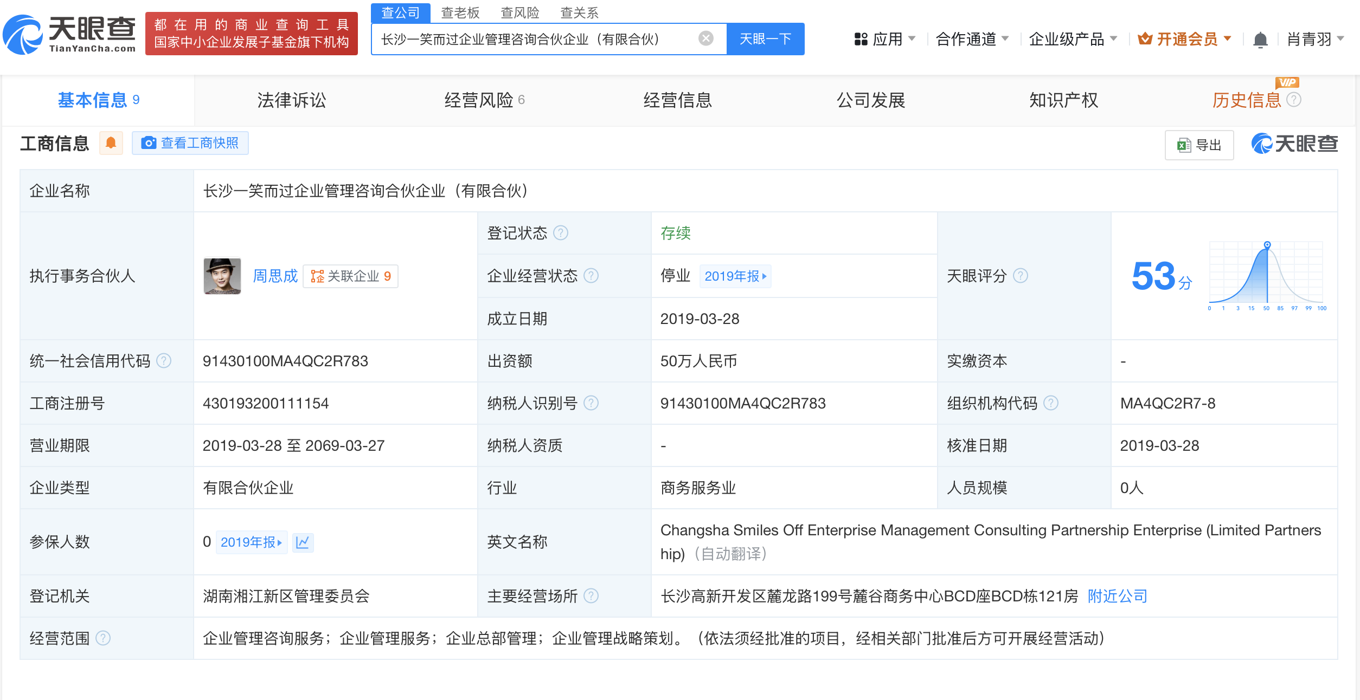This screenshot has width=1360, height=700.
Task: Click the help icon beside 天眼评分
Action: [1021, 276]
